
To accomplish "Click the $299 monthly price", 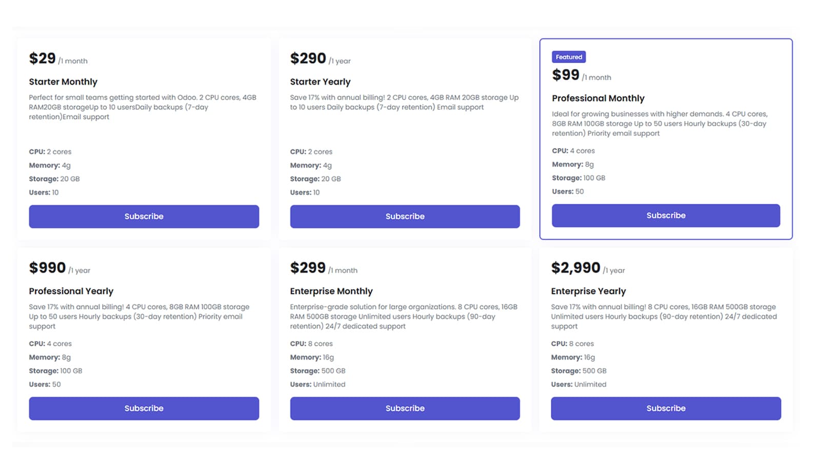I will tap(308, 268).
